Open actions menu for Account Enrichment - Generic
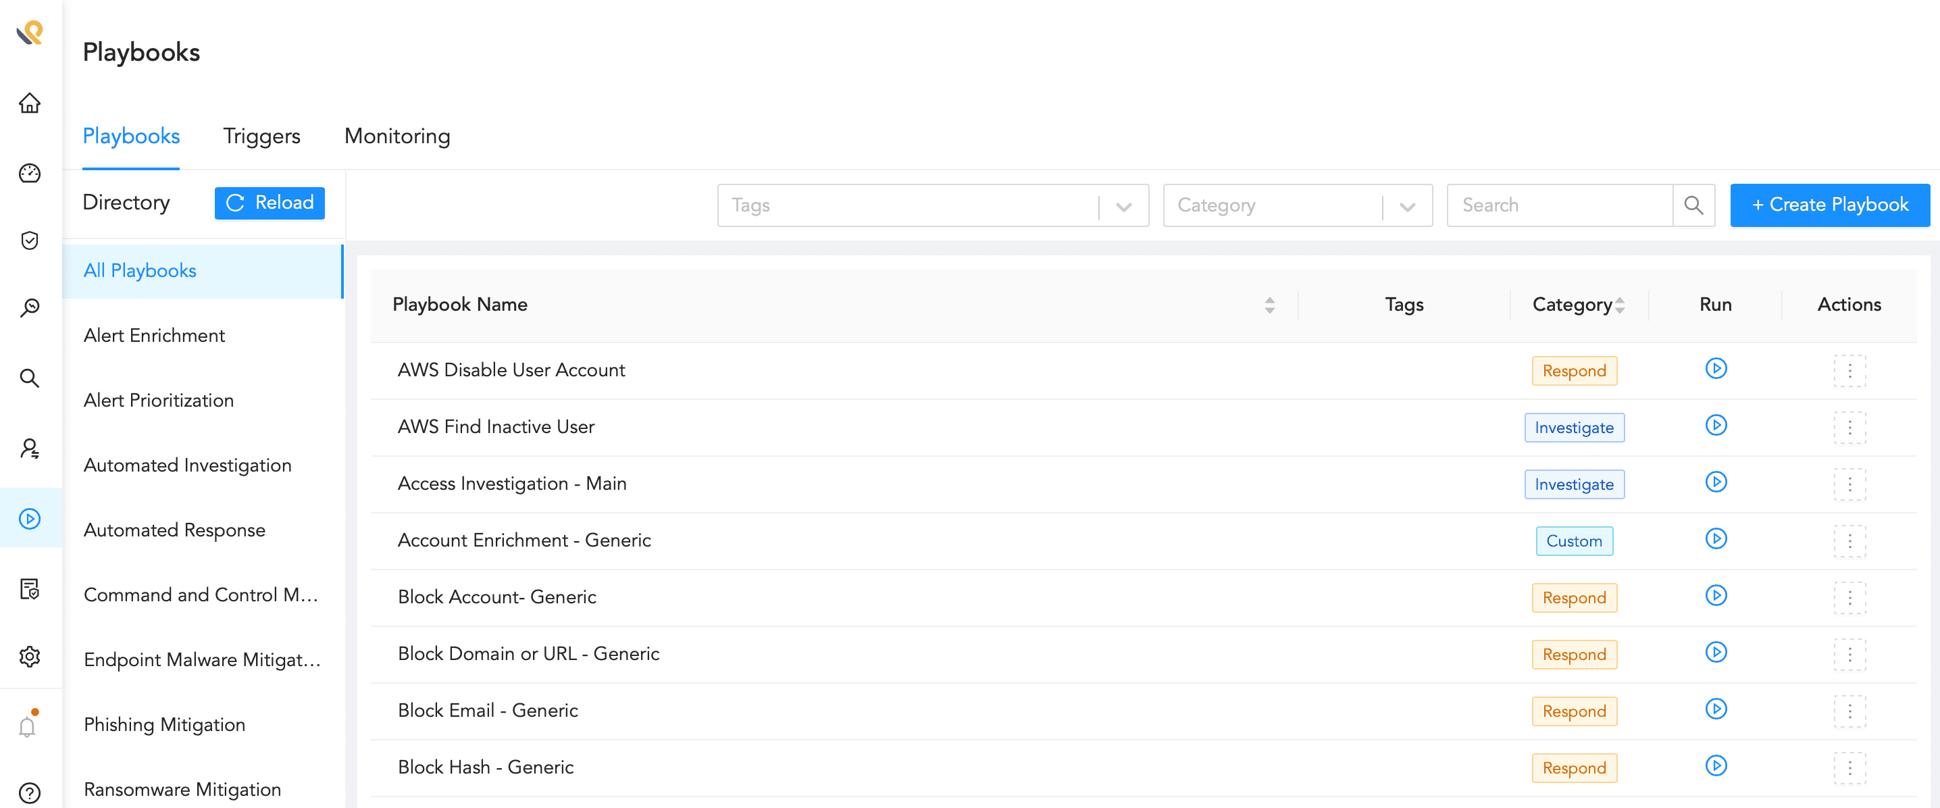1940x808 pixels. 1849,540
